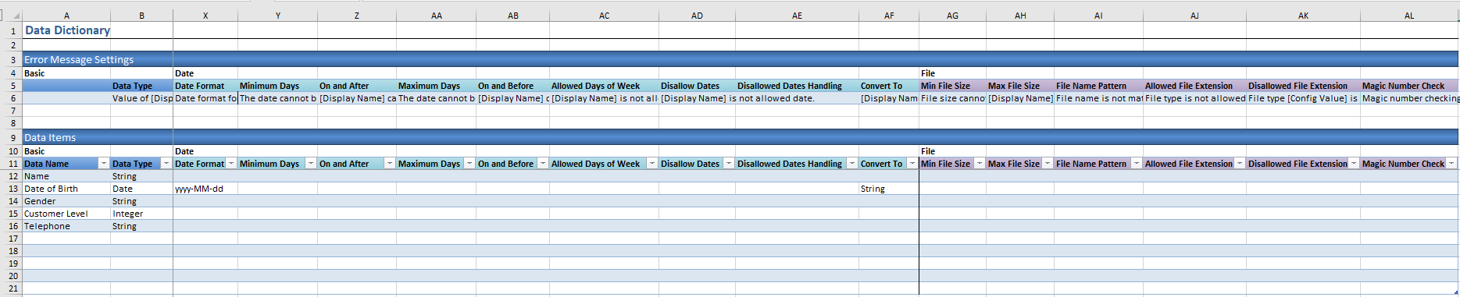Select the 'File type is not allowed' message cell

(x=1194, y=98)
